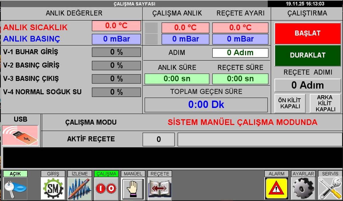Open the İZLEME trend graph icon
343x201 pixels.
coord(79,188)
